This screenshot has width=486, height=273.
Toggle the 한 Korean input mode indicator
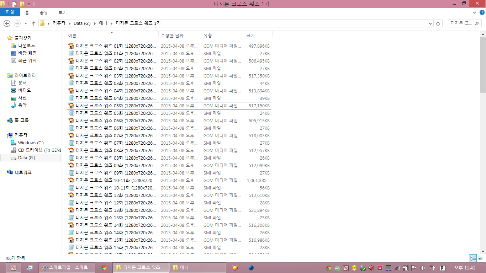443,268
